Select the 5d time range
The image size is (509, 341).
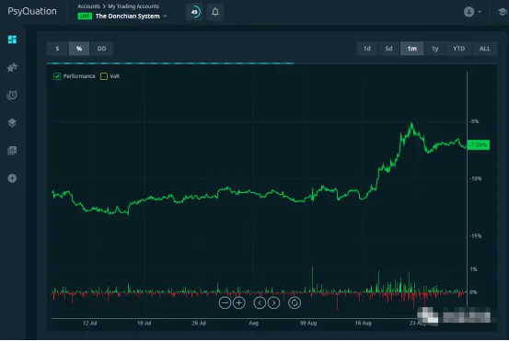tap(389, 49)
